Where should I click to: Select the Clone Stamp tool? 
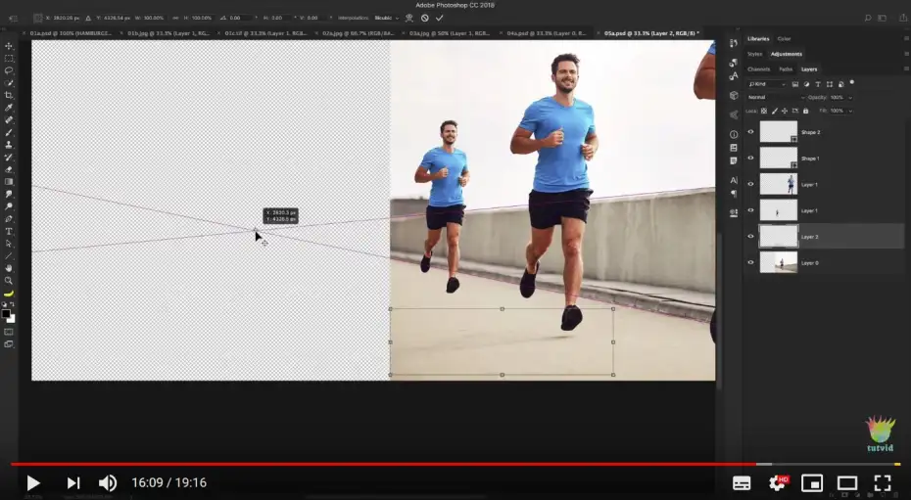pos(9,145)
